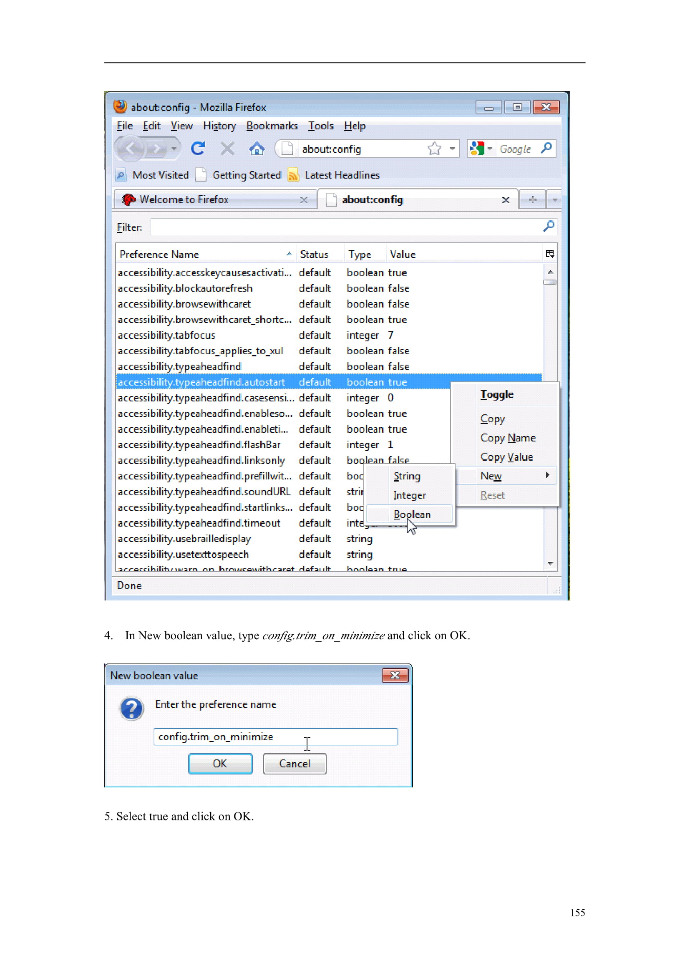Choose Reset in context menu
690x976 pixels.
(x=505, y=495)
